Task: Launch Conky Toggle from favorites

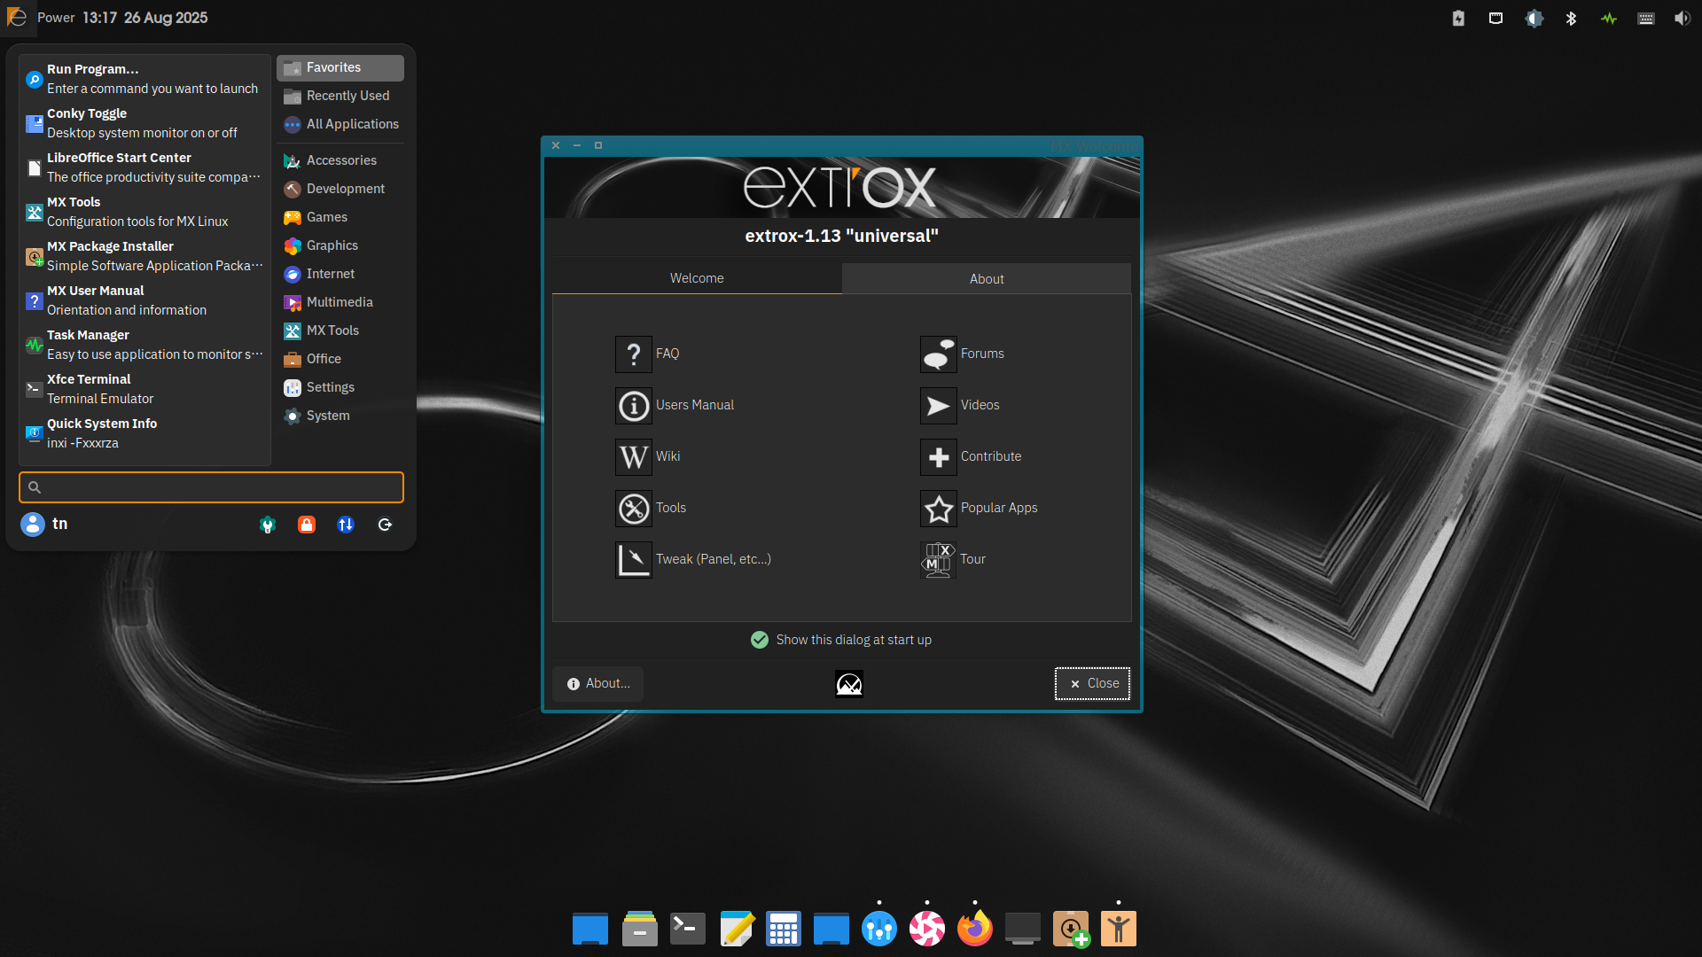Action: (x=144, y=123)
